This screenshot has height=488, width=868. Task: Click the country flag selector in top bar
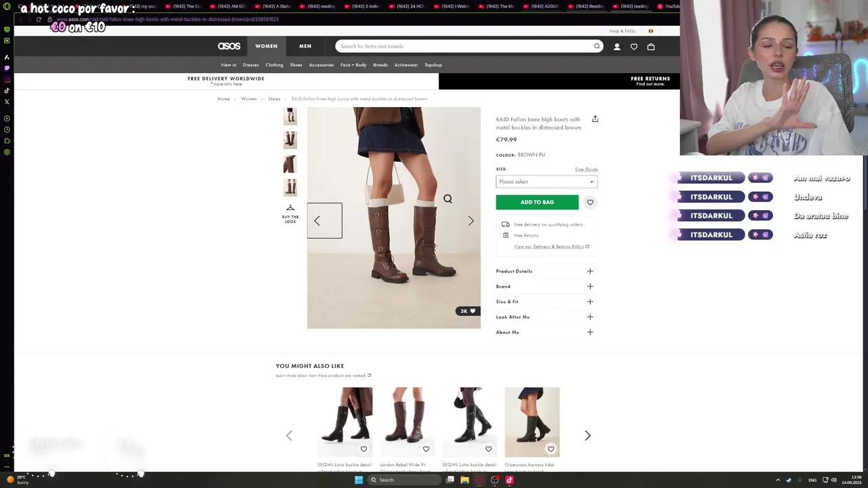(650, 30)
